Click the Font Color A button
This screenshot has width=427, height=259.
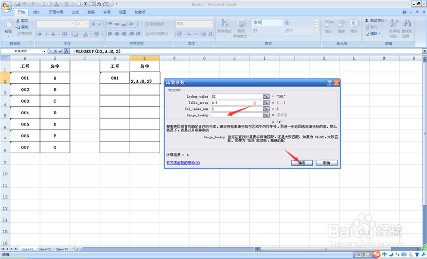pyautogui.click(x=85, y=34)
